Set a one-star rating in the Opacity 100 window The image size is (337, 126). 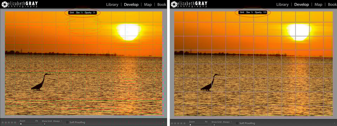(172, 123)
